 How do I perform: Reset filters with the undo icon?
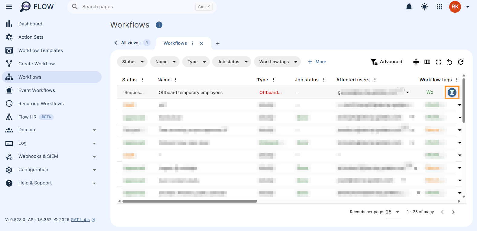(449, 62)
